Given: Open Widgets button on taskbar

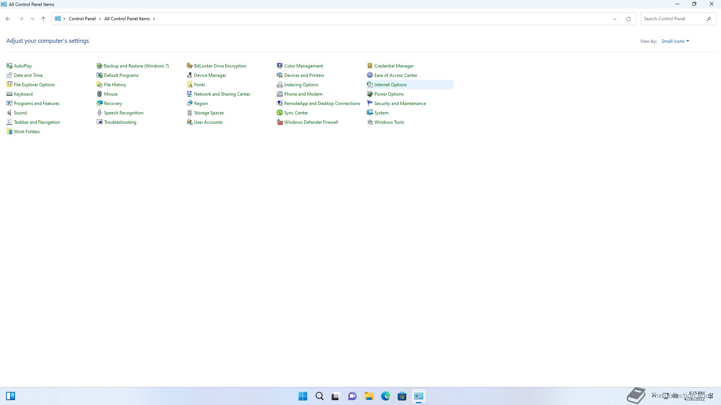Looking at the screenshot, I should (11, 396).
